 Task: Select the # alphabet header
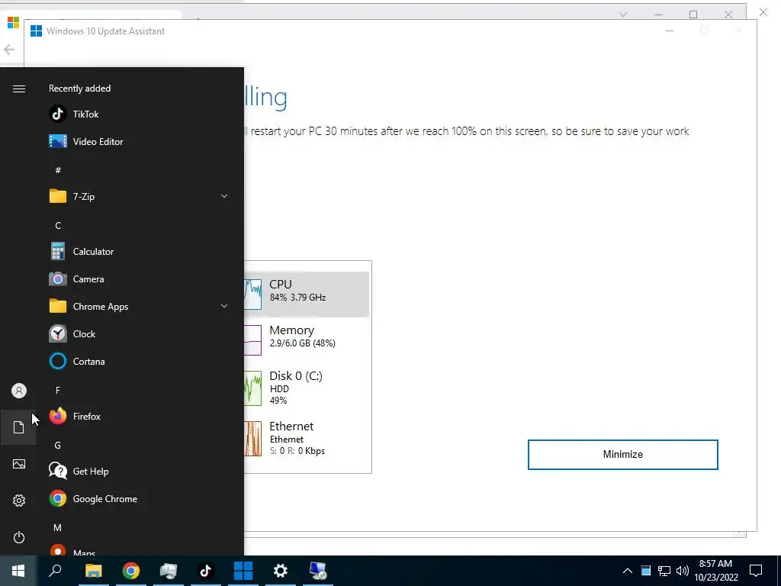(58, 170)
